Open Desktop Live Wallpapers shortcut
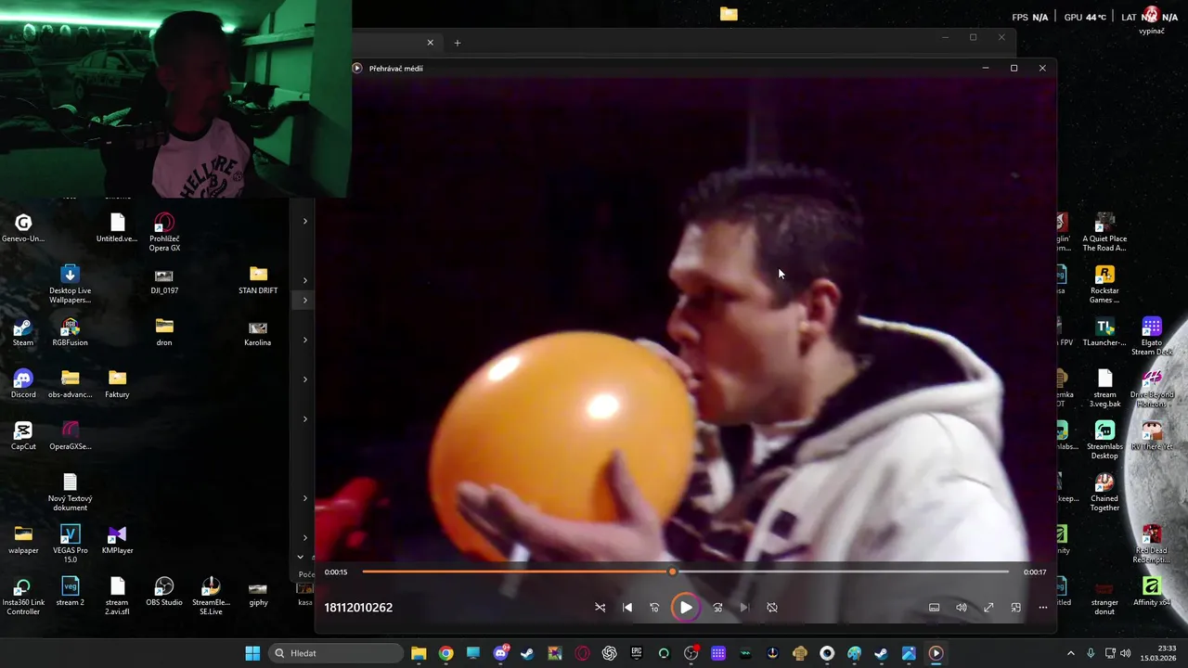Screen dimensions: 1188x668 pos(70,284)
